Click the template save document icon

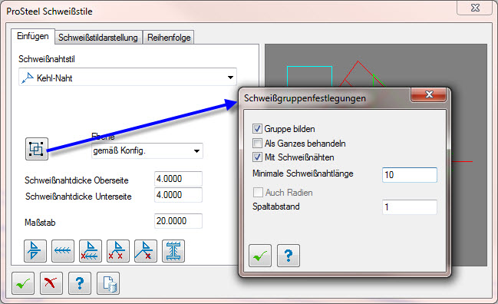[x=108, y=283]
